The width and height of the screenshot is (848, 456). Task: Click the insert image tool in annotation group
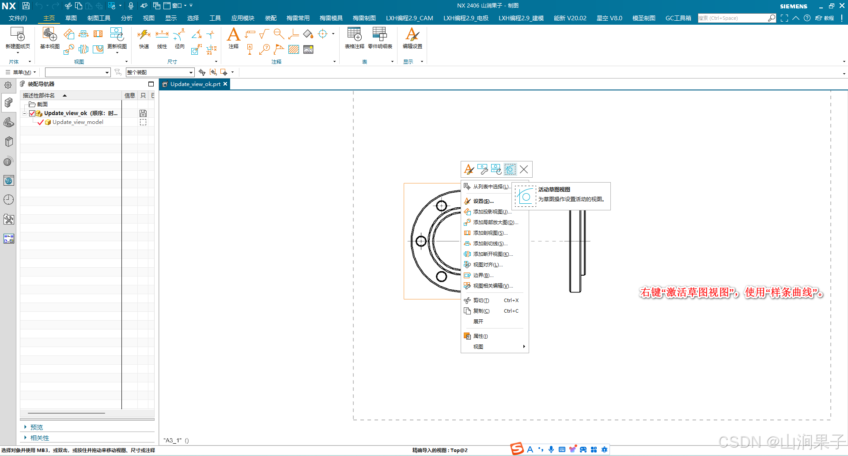click(308, 49)
